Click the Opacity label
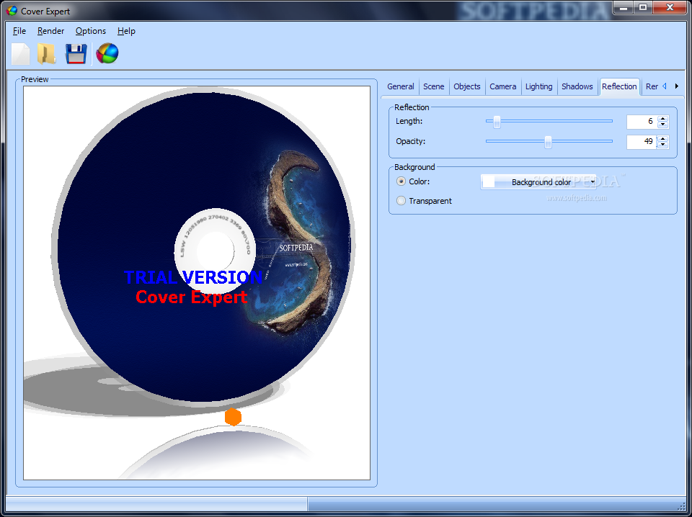Viewport: 692px width, 517px height. pyautogui.click(x=410, y=141)
